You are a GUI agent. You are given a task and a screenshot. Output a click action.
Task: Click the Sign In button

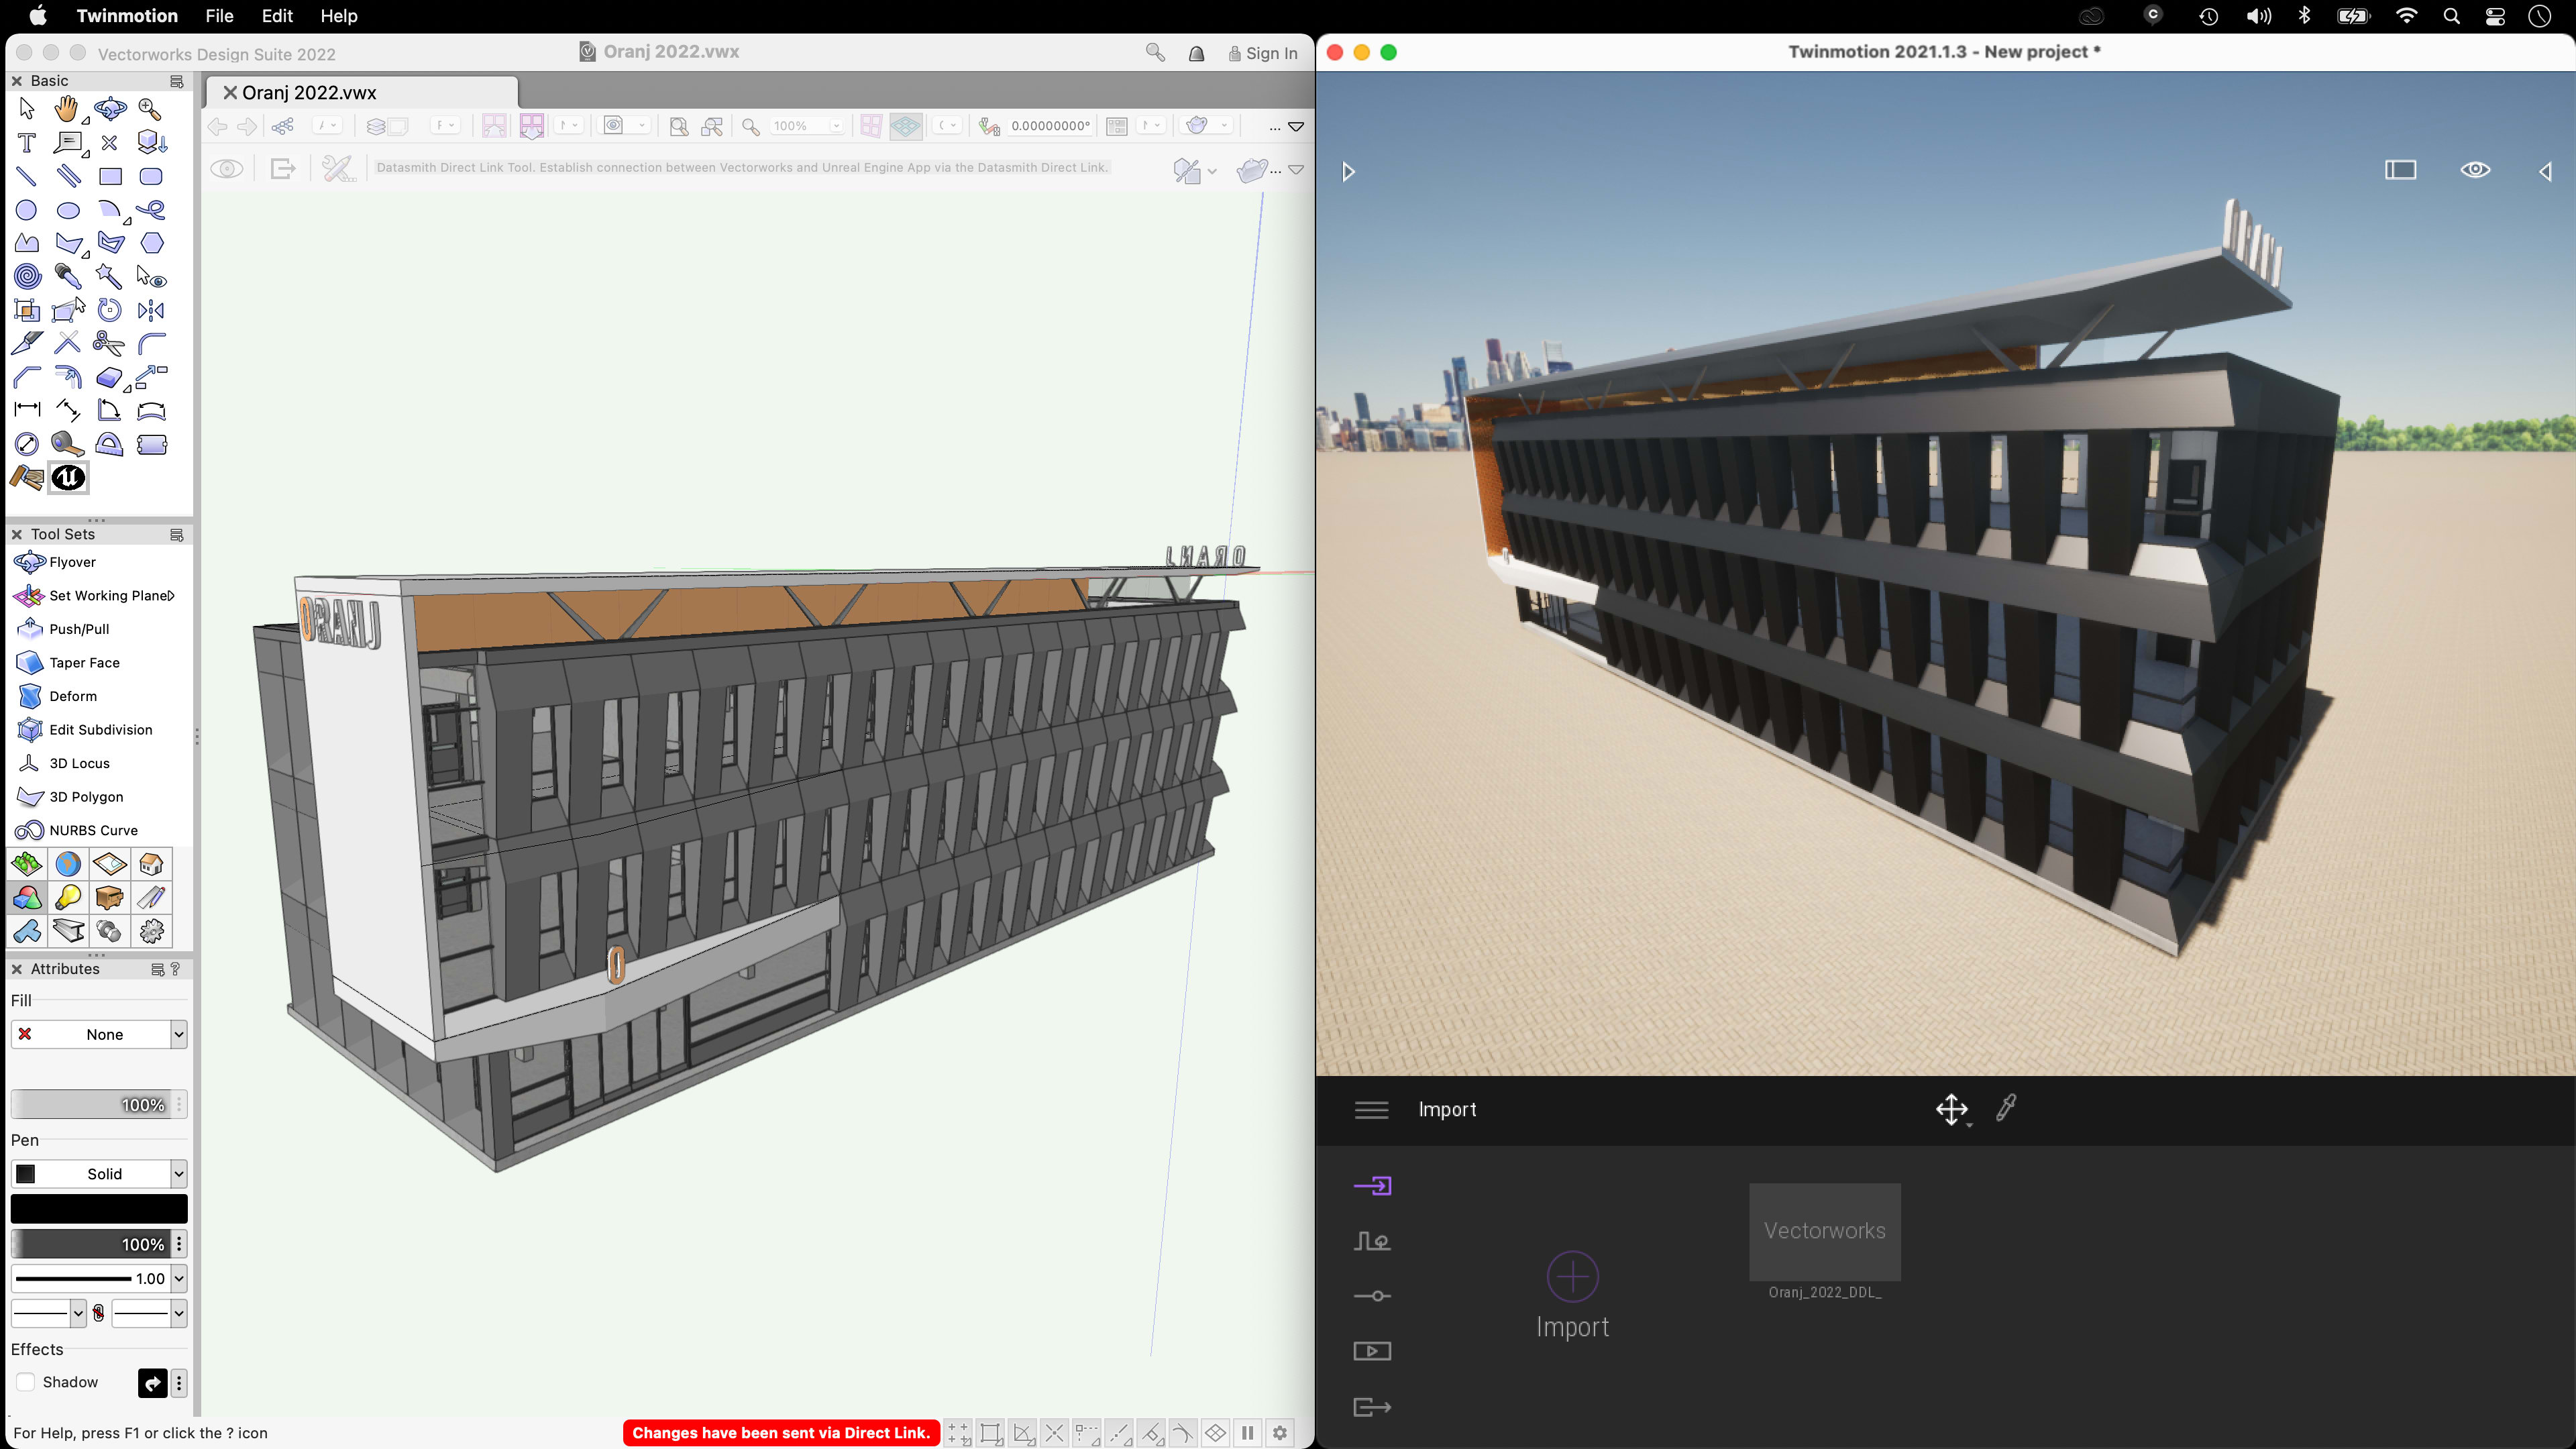[1263, 54]
